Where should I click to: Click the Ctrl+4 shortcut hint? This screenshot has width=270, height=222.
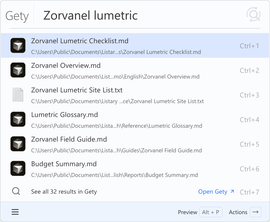click(249, 120)
